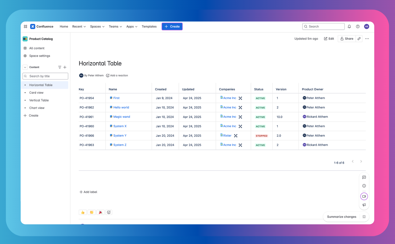
Task: Open the Spaces dropdown
Action: [x=97, y=26]
